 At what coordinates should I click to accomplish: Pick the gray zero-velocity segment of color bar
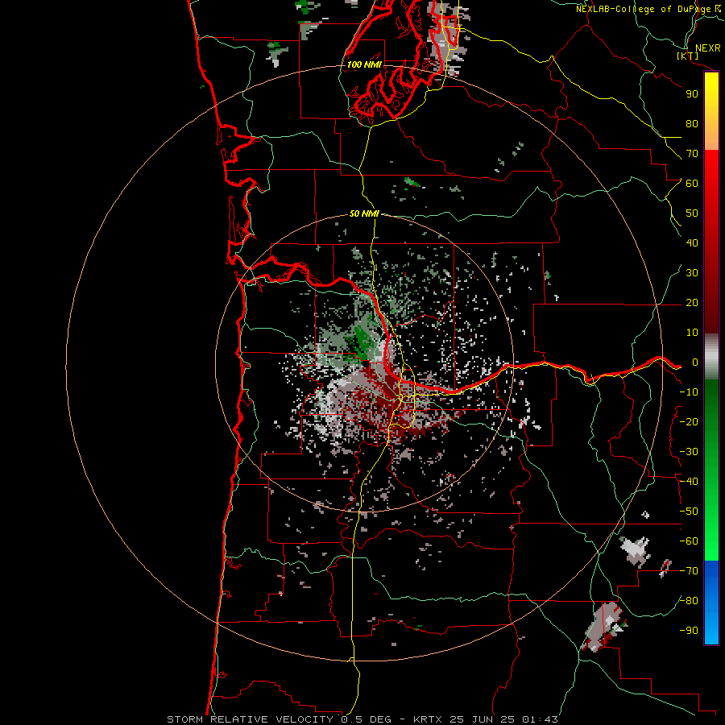[x=711, y=357]
